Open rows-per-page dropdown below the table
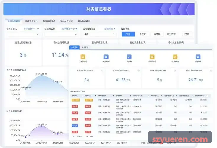 tap(82, 136)
